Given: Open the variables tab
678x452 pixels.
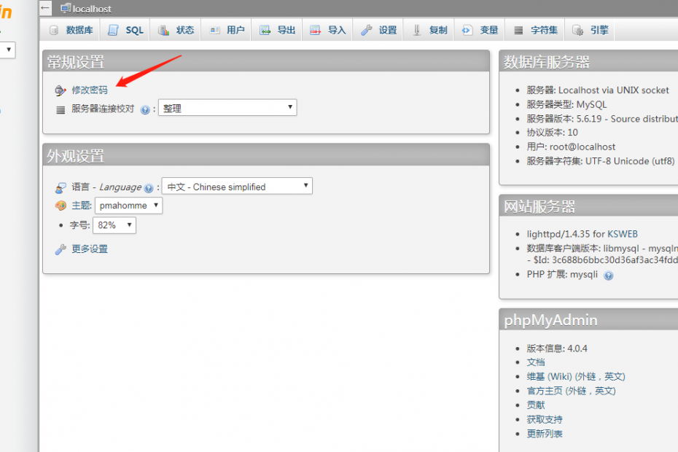Looking at the screenshot, I should click(480, 30).
